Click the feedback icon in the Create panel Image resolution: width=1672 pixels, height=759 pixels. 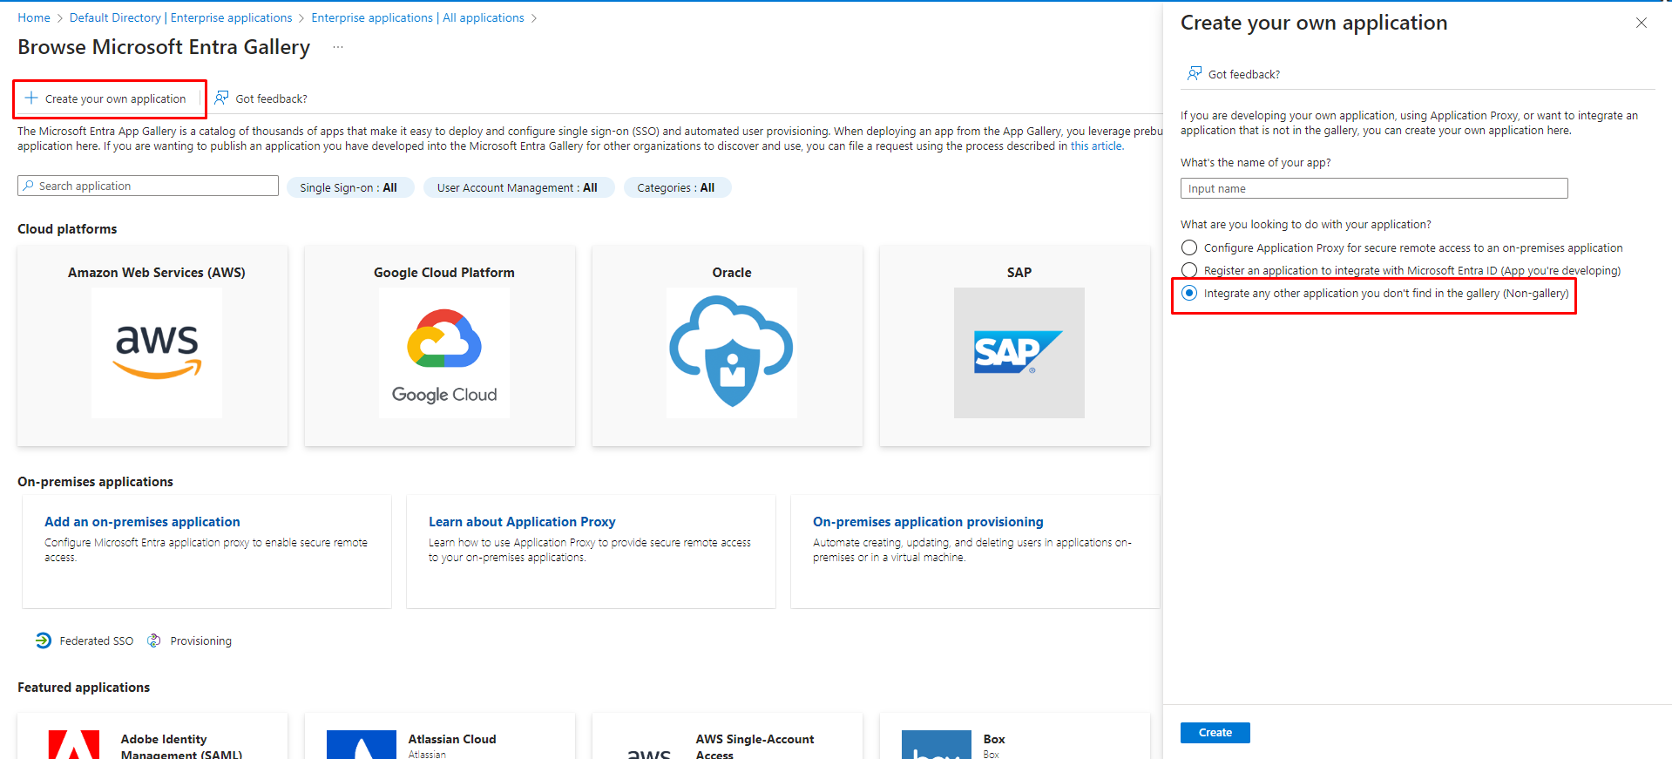[1195, 73]
